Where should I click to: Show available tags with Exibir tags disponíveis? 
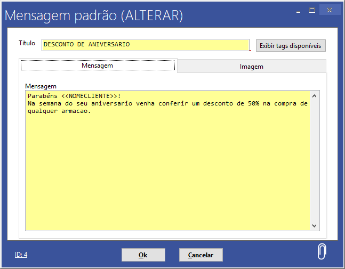(x=291, y=46)
